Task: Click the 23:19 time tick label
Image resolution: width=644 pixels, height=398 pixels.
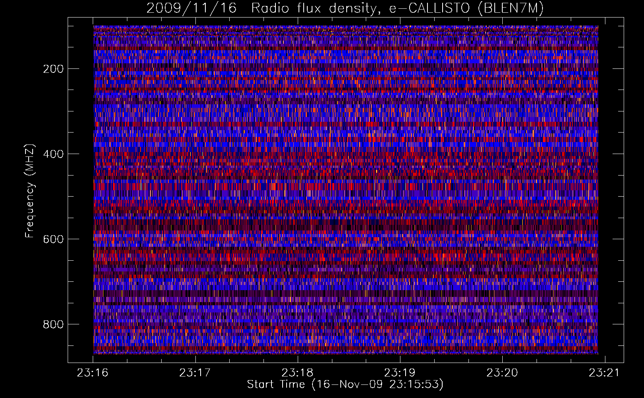Action: click(400, 373)
